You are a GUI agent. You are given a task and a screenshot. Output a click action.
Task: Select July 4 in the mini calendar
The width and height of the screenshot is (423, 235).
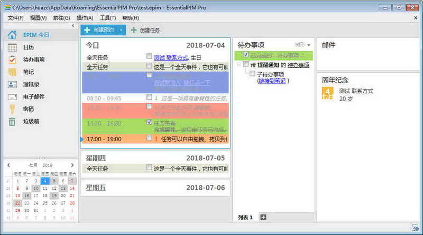(45, 181)
